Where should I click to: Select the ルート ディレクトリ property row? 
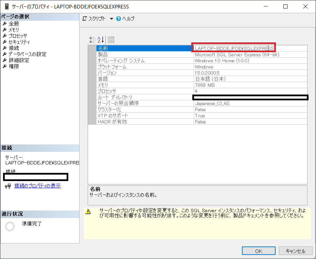(202, 97)
